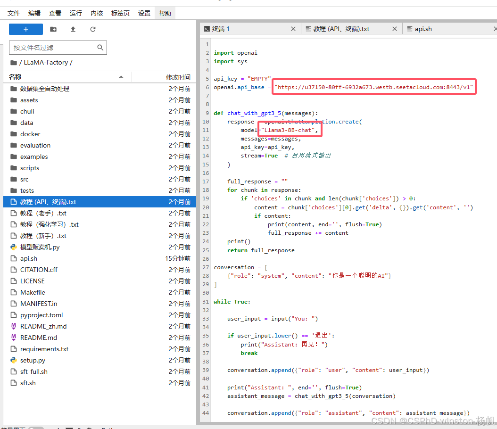Viewport: 497px width, 429px height.
Task: Sort files by the 修改时间 column header
Action: coord(178,77)
